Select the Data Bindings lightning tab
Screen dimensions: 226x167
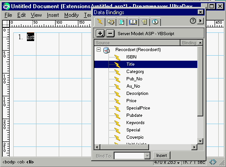click(100, 22)
